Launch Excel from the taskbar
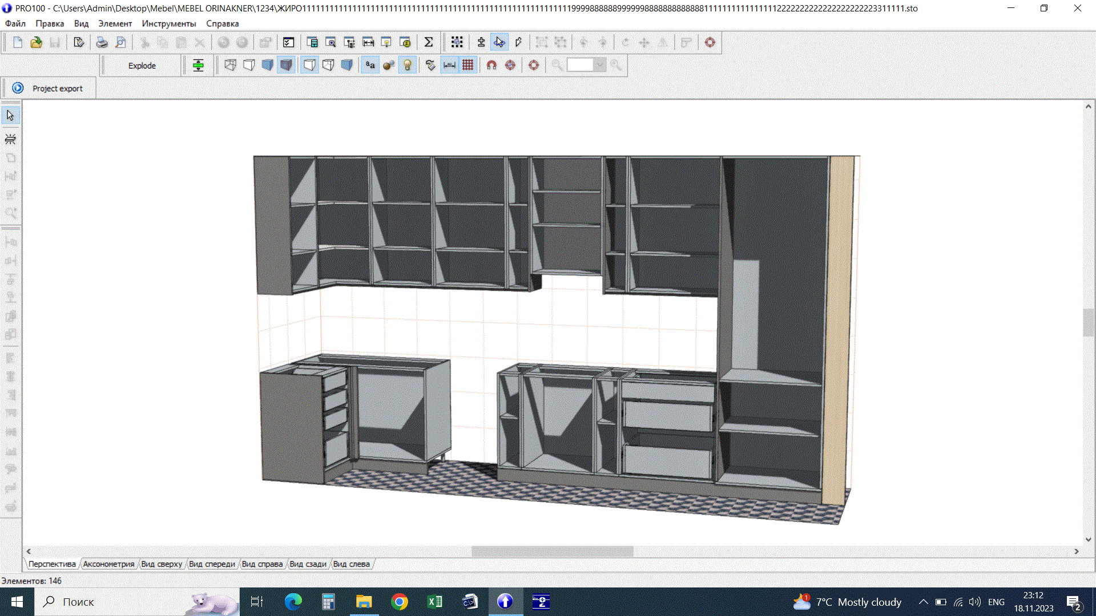Image resolution: width=1096 pixels, height=616 pixels. pos(434,602)
